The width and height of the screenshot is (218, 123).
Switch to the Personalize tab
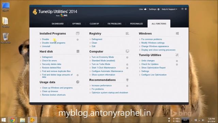click(x=136, y=24)
